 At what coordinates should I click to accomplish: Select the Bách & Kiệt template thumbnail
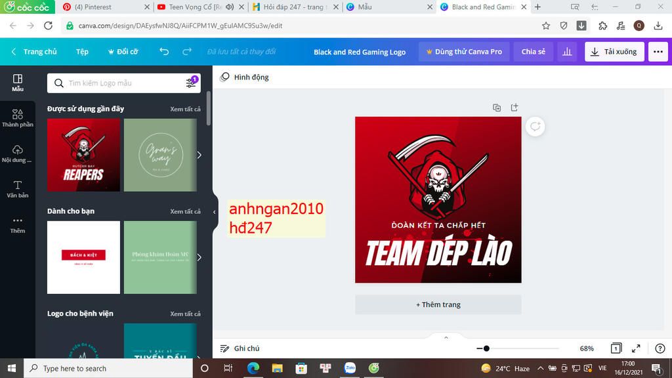click(x=83, y=257)
